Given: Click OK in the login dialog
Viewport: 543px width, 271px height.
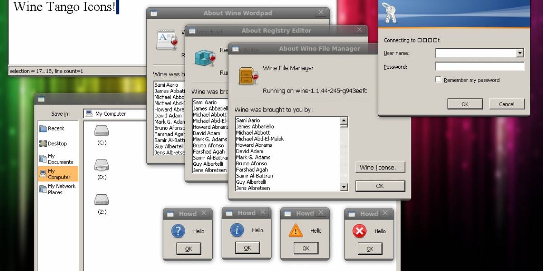Looking at the screenshot, I should (465, 104).
